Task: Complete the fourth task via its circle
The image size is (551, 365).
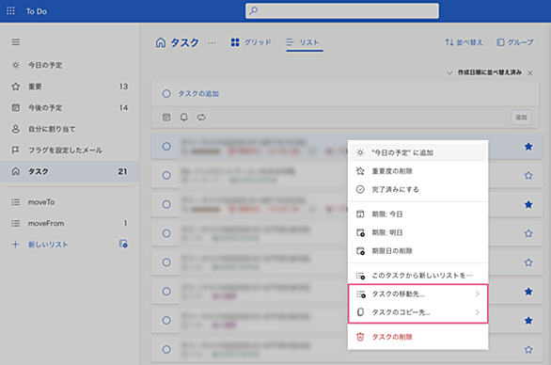Action: pyautogui.click(x=166, y=233)
